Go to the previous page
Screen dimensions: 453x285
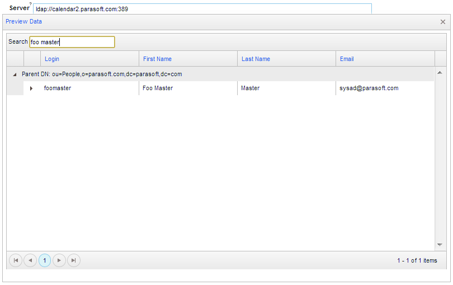pyautogui.click(x=30, y=260)
